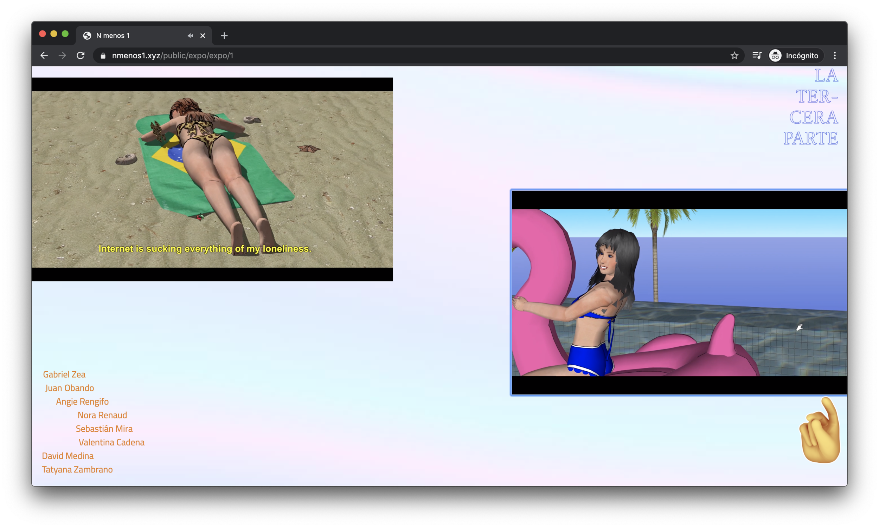This screenshot has width=879, height=528.
Task: Open the Gabriel Zea link
Action: click(64, 374)
